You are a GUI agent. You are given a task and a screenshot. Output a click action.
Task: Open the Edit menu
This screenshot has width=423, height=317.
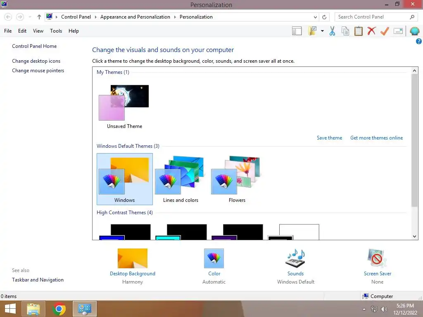coord(22,31)
